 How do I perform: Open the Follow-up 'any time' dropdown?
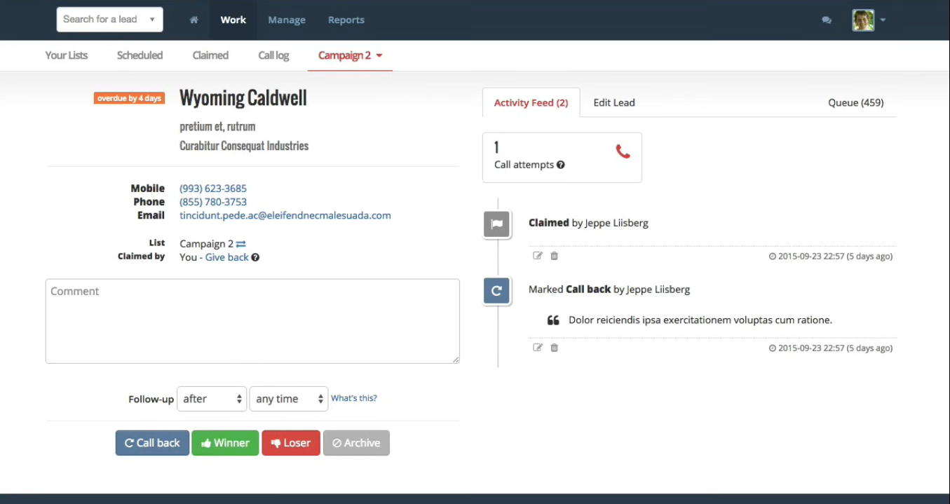(x=289, y=399)
